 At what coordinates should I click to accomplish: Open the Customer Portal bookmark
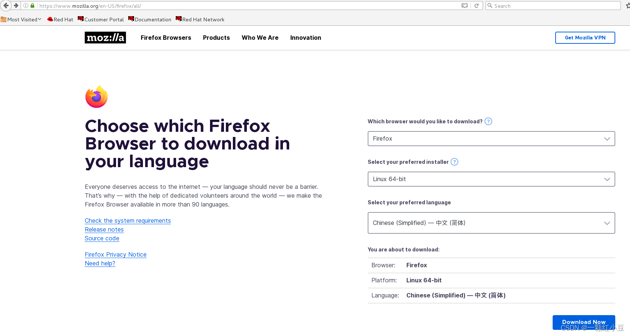tap(101, 20)
